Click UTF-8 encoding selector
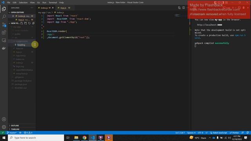The height and width of the screenshot is (141, 251). point(200,133)
